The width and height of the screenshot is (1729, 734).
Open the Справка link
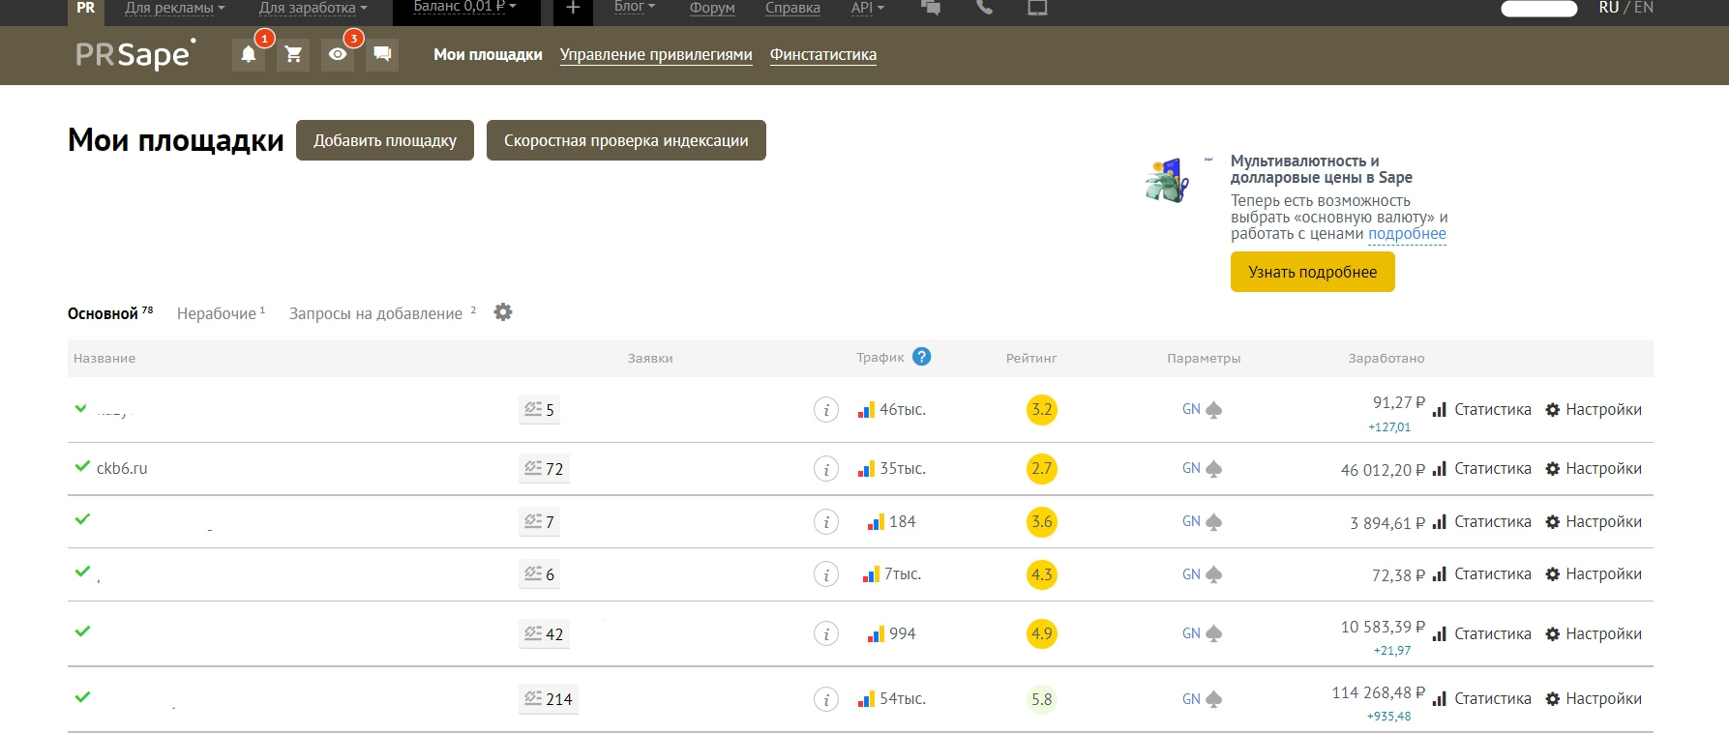(792, 8)
